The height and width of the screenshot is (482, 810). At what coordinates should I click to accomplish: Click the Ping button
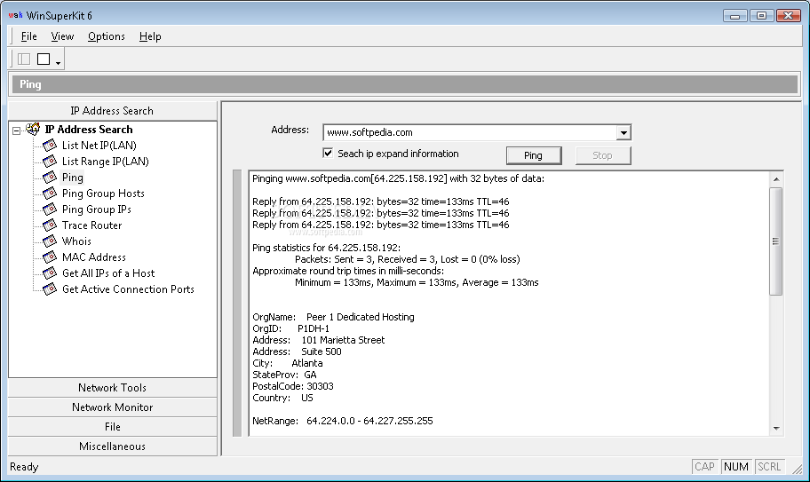coord(534,155)
